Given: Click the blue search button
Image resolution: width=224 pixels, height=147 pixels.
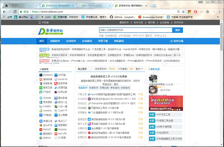Looking at the screenshot, I should pos(178,30).
